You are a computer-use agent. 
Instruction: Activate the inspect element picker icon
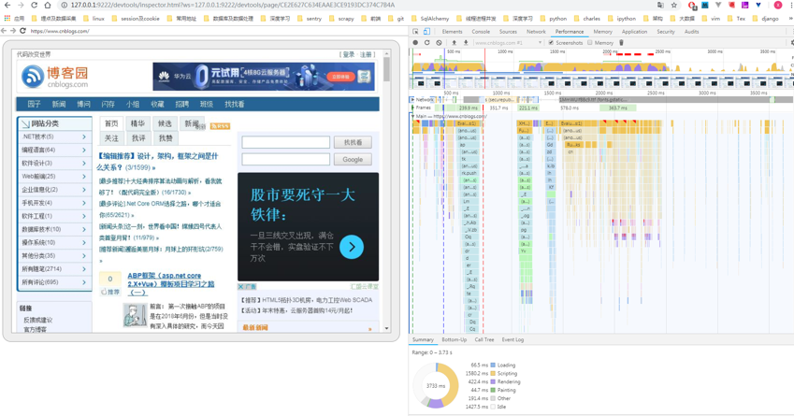416,32
